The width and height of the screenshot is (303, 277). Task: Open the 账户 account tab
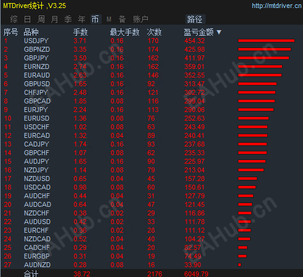[140, 19]
